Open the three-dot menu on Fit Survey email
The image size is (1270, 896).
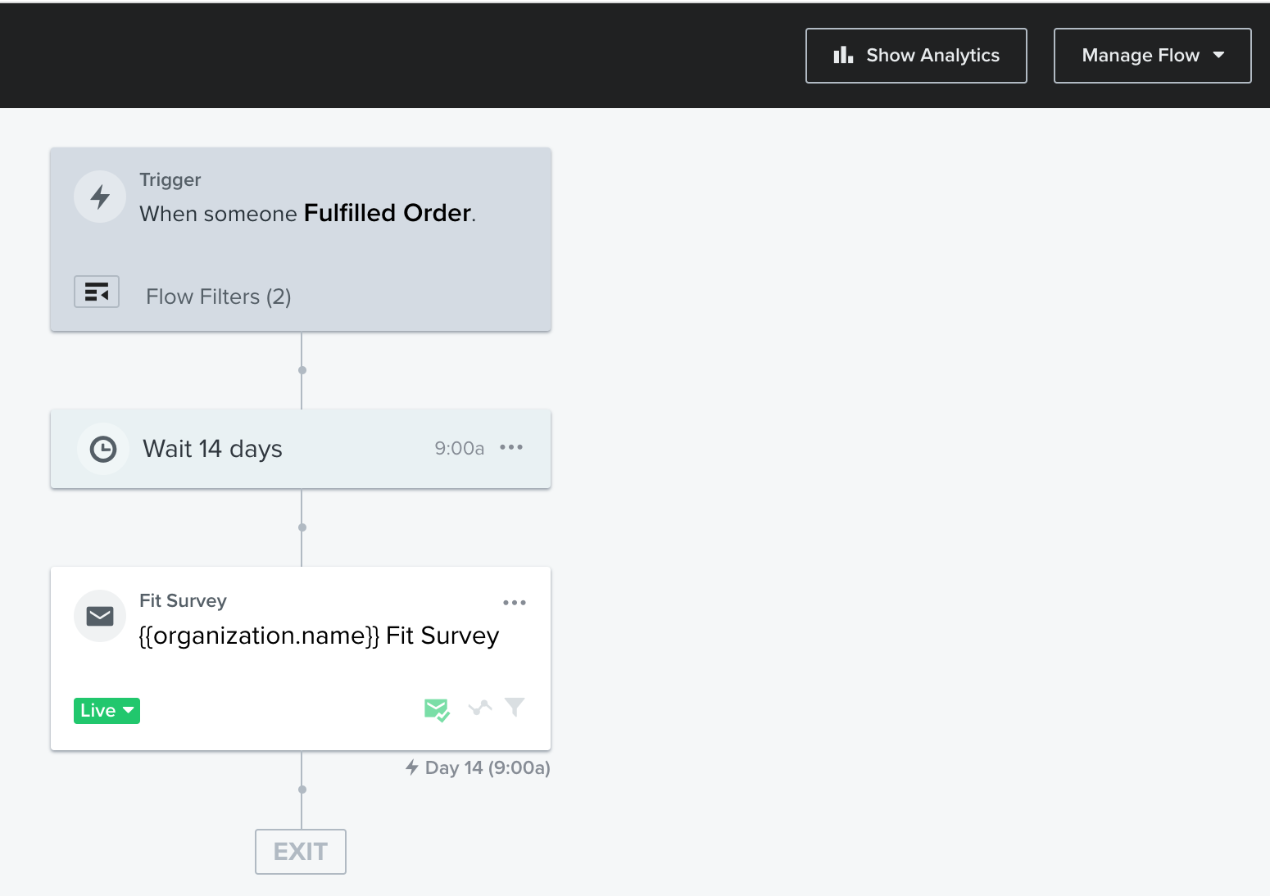[515, 603]
